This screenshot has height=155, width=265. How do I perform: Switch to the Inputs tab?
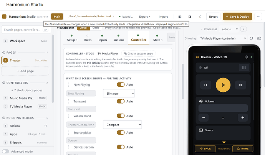(x=103, y=38)
